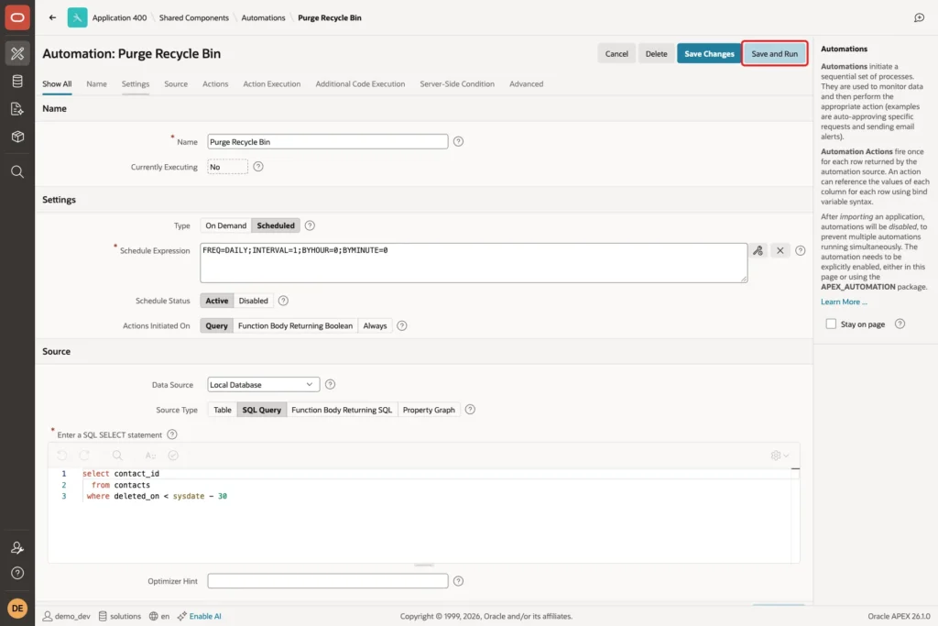Switch to the Settings tab

136,83
